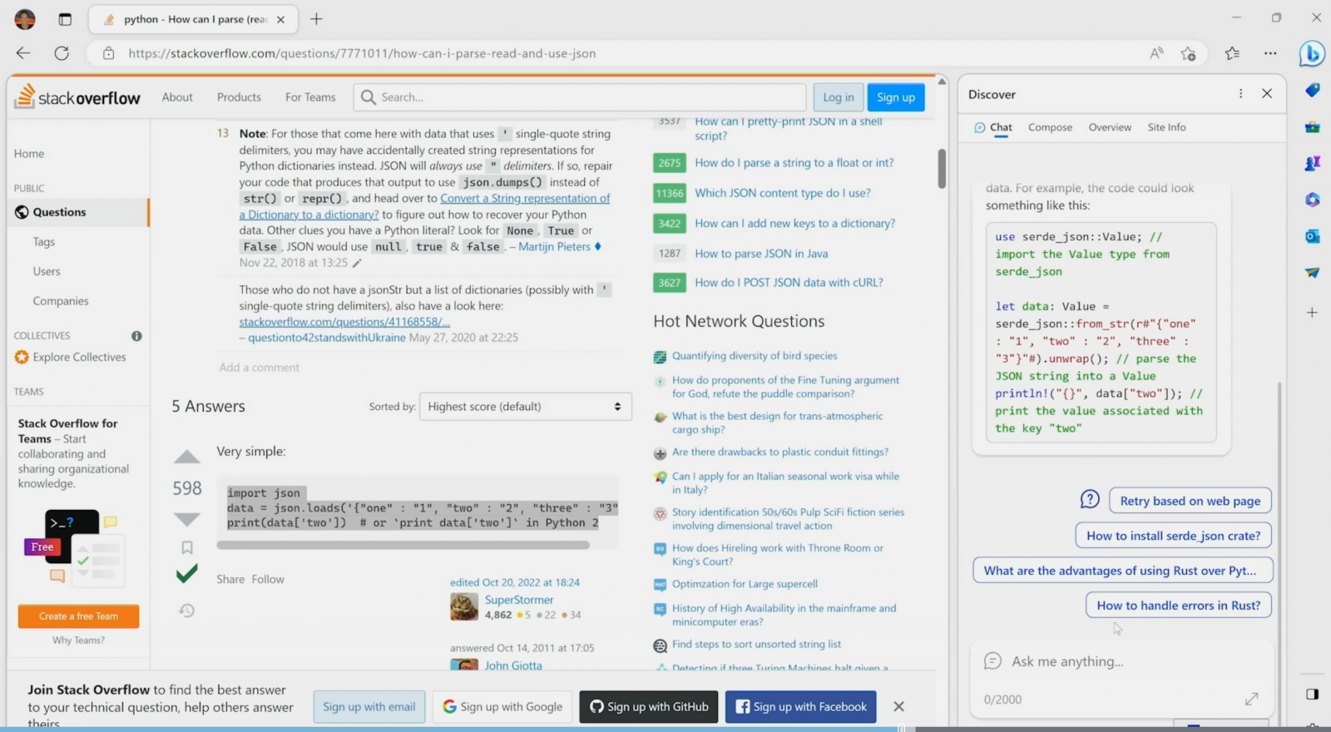Show answer activity history icon
The width and height of the screenshot is (1331, 732).
pyautogui.click(x=187, y=611)
